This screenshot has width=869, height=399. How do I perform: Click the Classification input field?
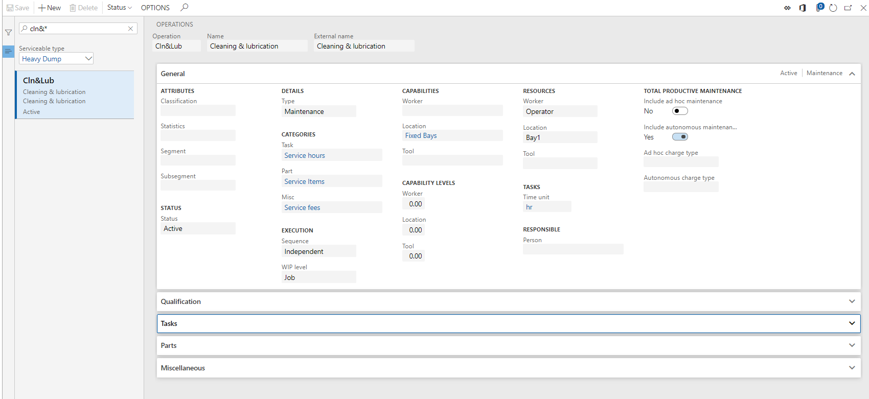click(x=198, y=110)
